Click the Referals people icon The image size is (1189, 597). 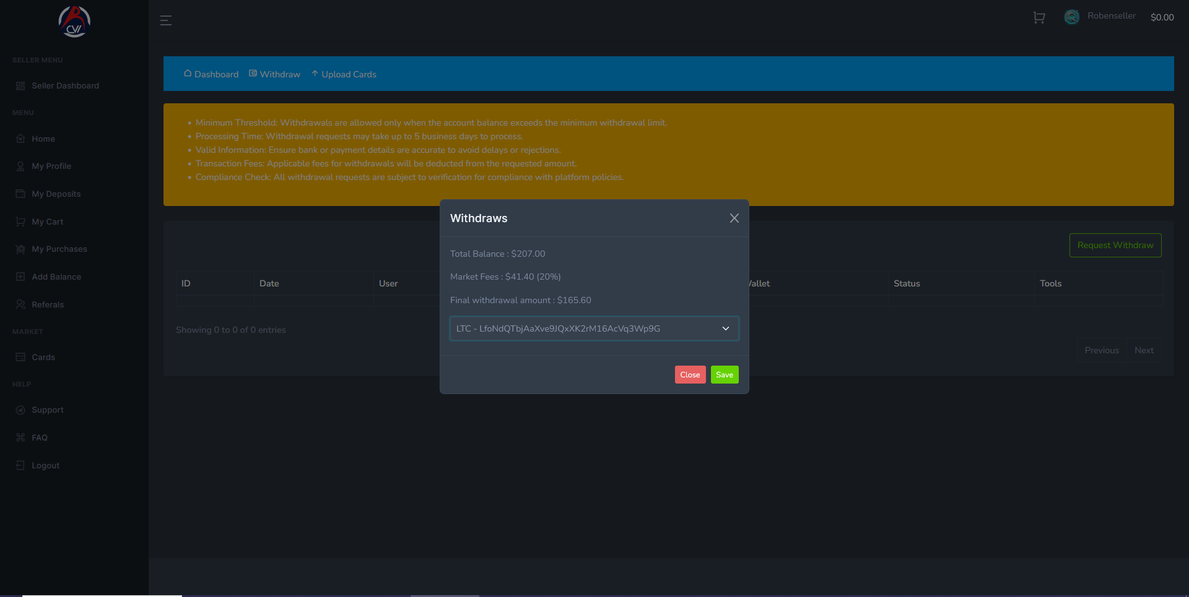click(x=20, y=304)
